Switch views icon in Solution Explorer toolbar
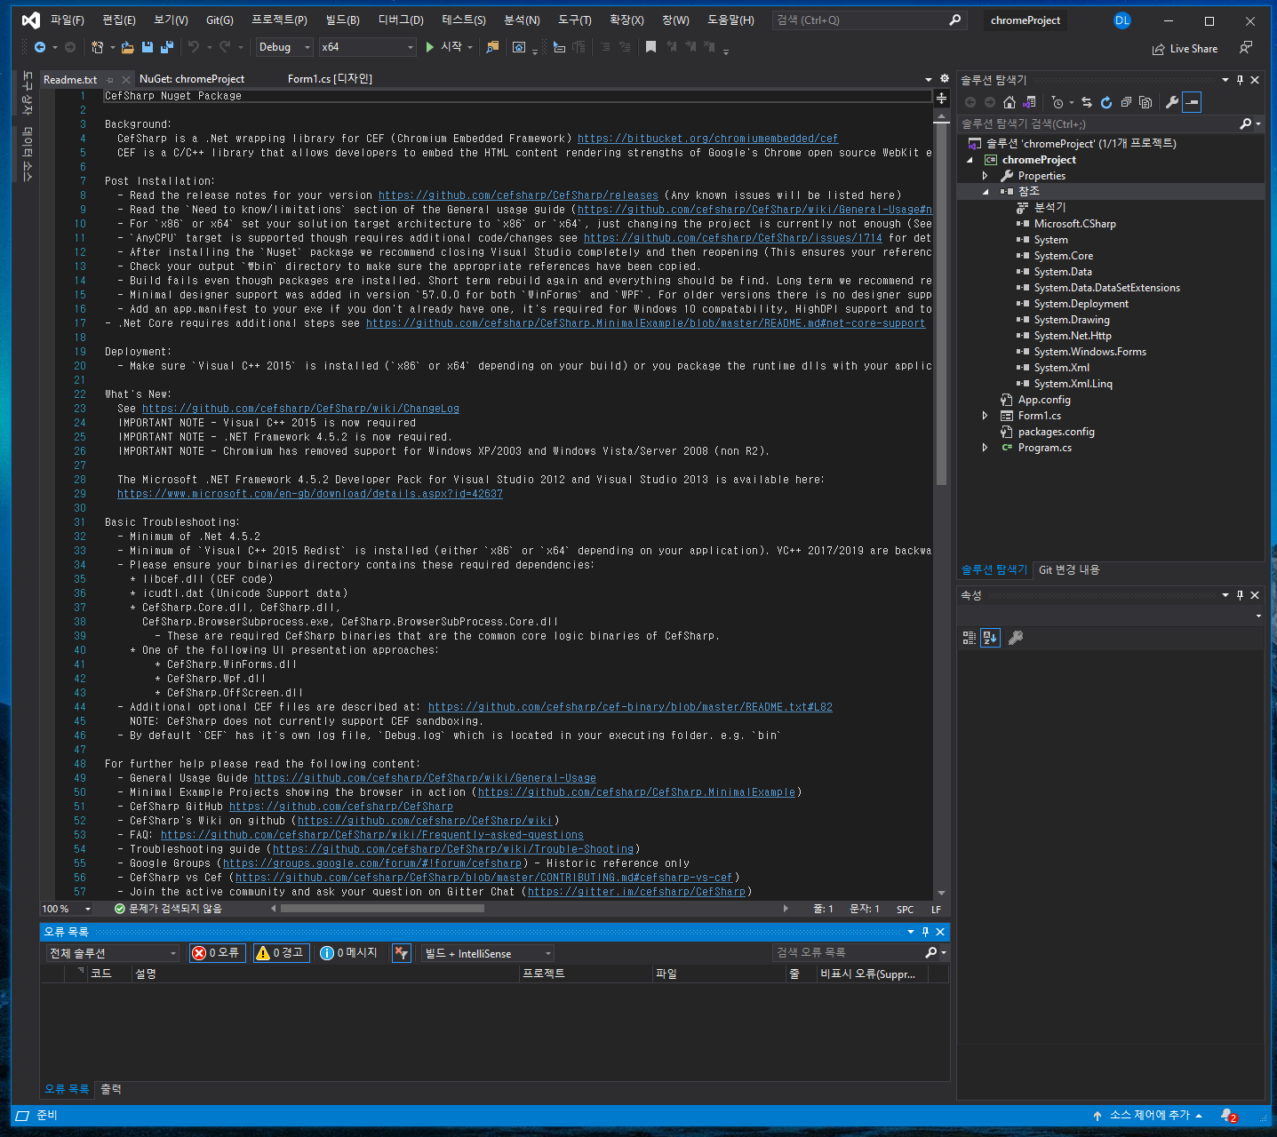1277x1137 pixels. (x=1030, y=102)
